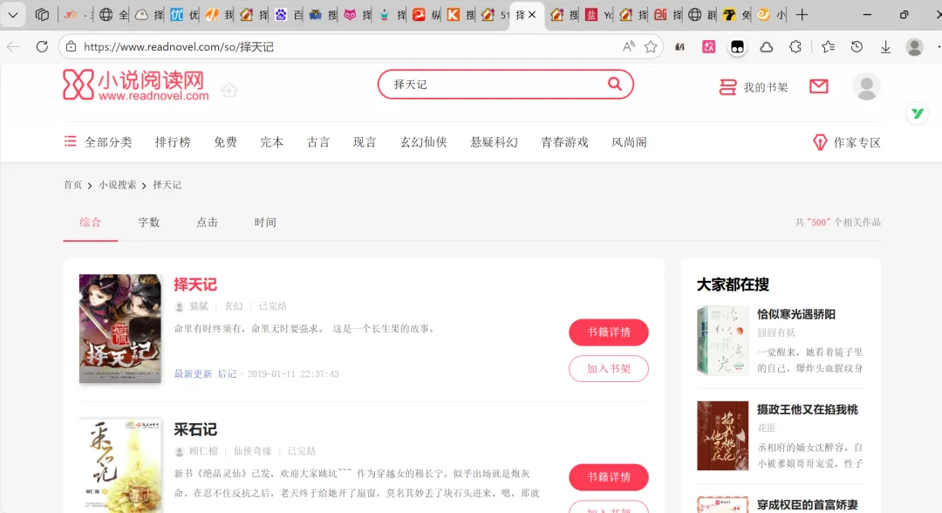Click the pink translate extension icon
The width and height of the screenshot is (942, 513).
709,47
